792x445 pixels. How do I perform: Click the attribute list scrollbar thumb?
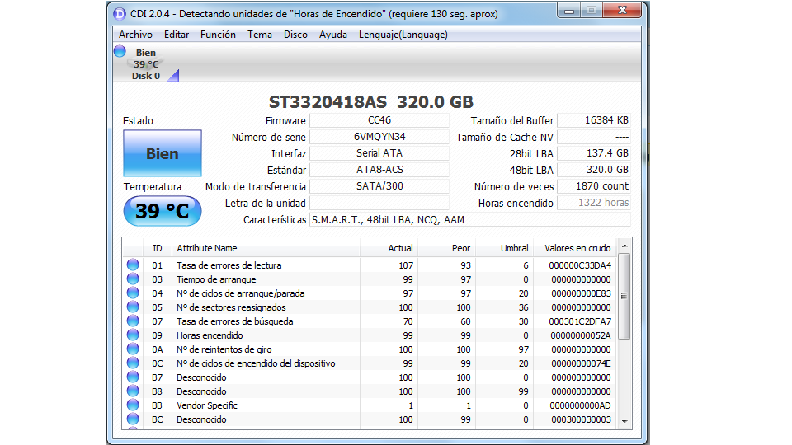625,296
